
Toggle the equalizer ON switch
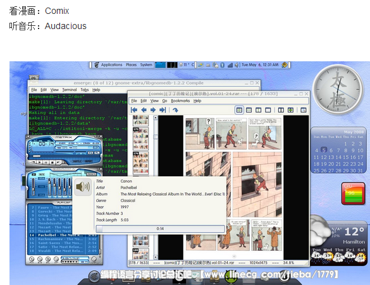(x=34, y=174)
